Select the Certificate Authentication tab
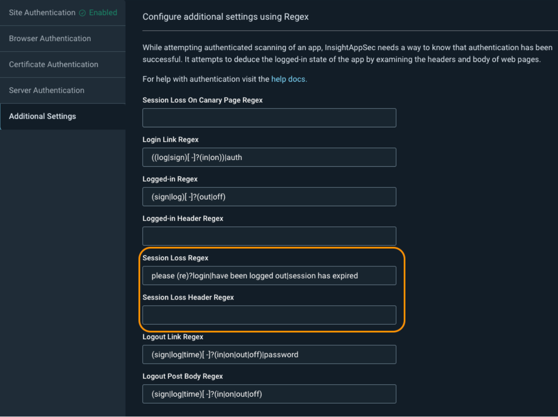The width and height of the screenshot is (558, 417). coord(53,65)
